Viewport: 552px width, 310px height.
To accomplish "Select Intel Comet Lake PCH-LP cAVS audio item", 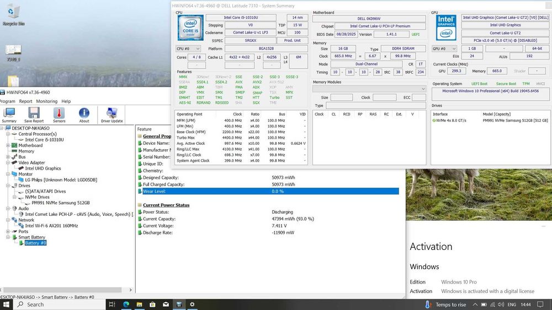I will 79,214.
